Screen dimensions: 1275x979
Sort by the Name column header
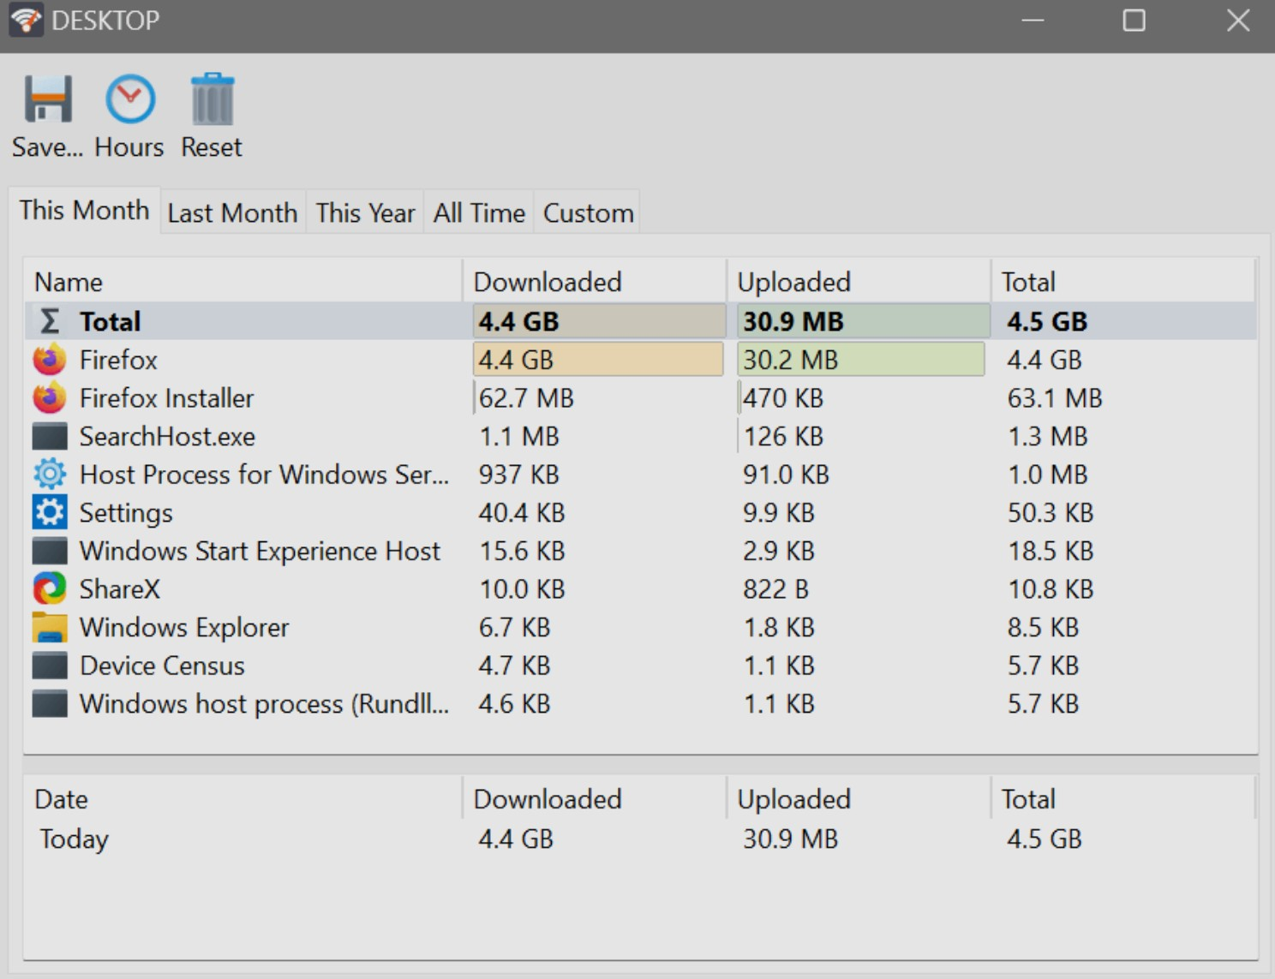point(243,281)
